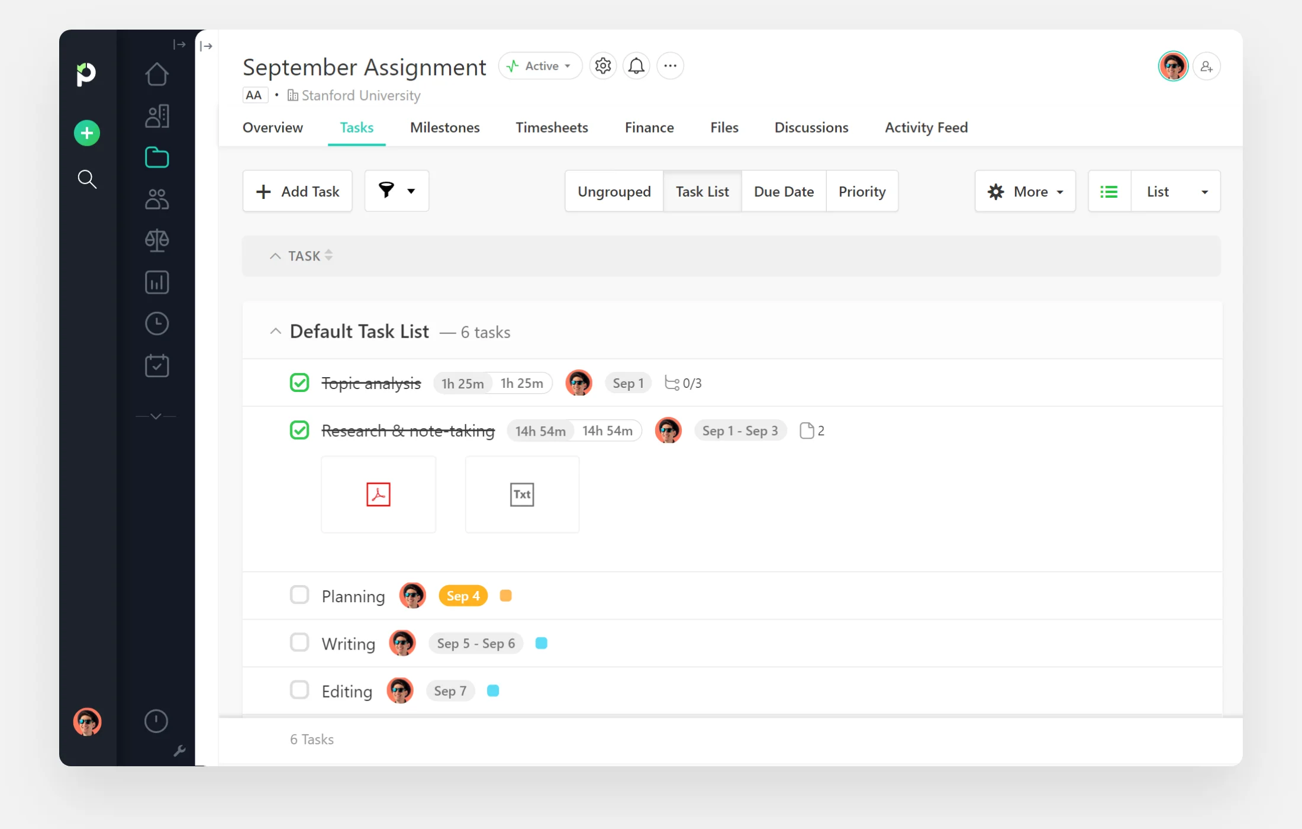Click the orange label on Planning task
1302x829 pixels.
(x=505, y=596)
